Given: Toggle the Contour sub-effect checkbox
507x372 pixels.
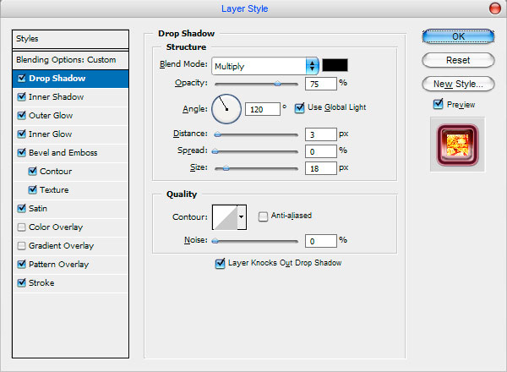Looking at the screenshot, I should 33,171.
